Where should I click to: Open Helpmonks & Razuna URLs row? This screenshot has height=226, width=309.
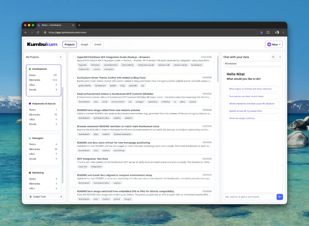(43, 119)
